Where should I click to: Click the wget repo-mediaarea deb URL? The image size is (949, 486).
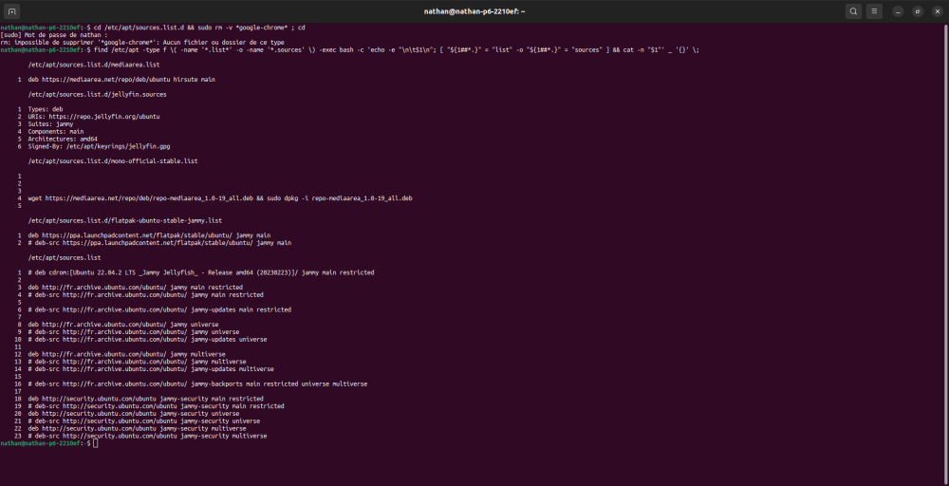(148, 197)
